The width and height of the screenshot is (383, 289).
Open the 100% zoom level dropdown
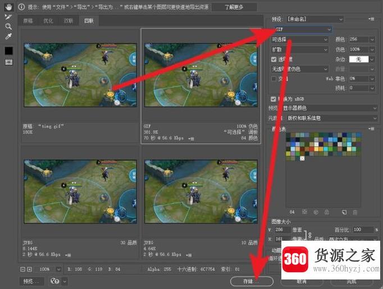58,269
